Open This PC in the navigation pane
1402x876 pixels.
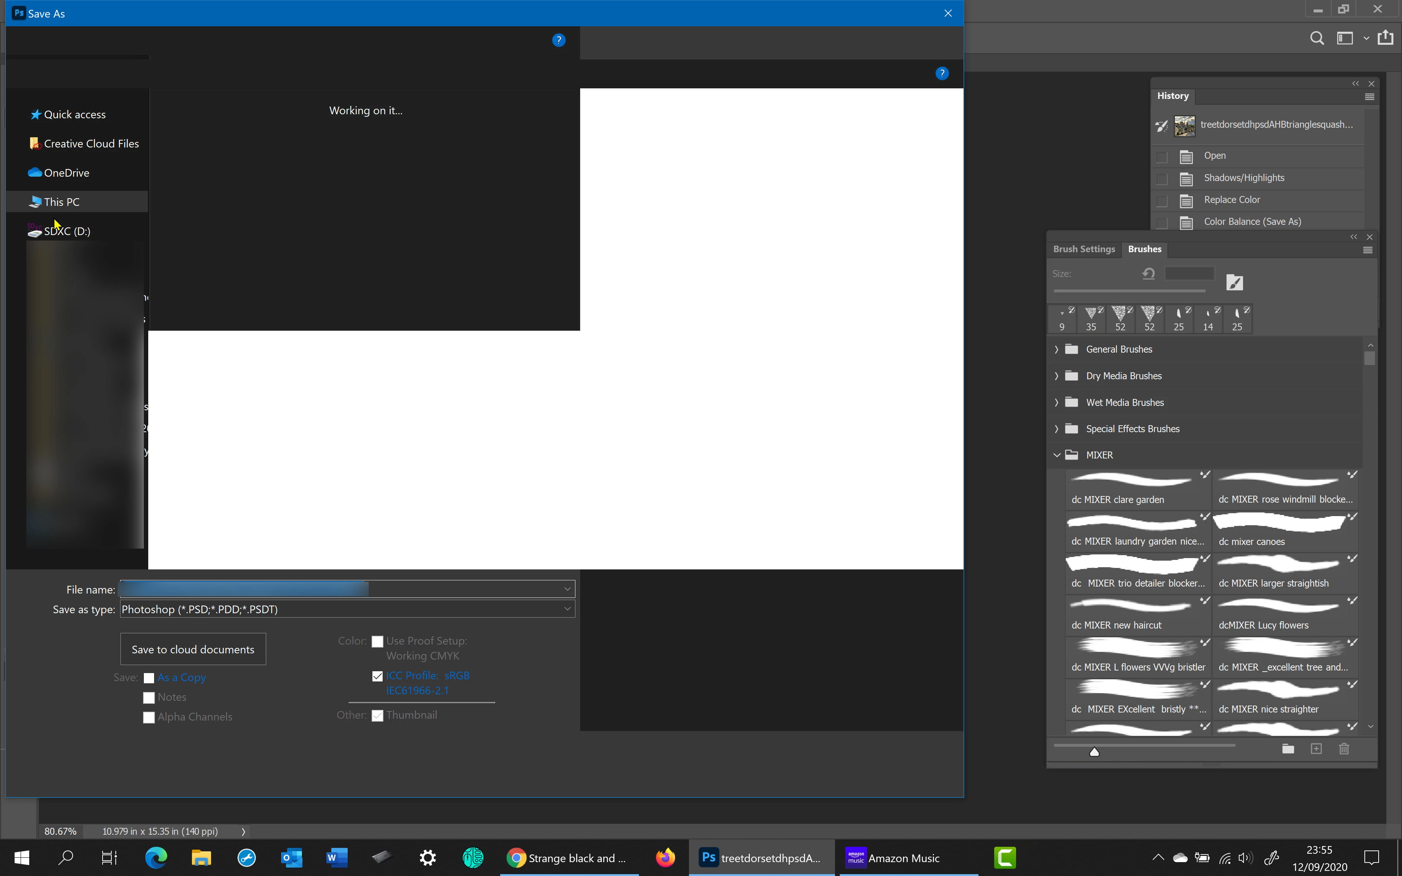(61, 201)
